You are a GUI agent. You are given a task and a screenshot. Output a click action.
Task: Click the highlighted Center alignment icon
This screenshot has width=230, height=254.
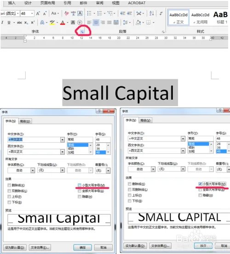pyautogui.click(x=96, y=22)
